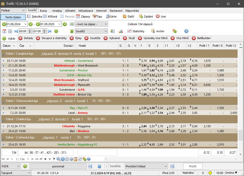Open the Zápasy matches view

83,17
